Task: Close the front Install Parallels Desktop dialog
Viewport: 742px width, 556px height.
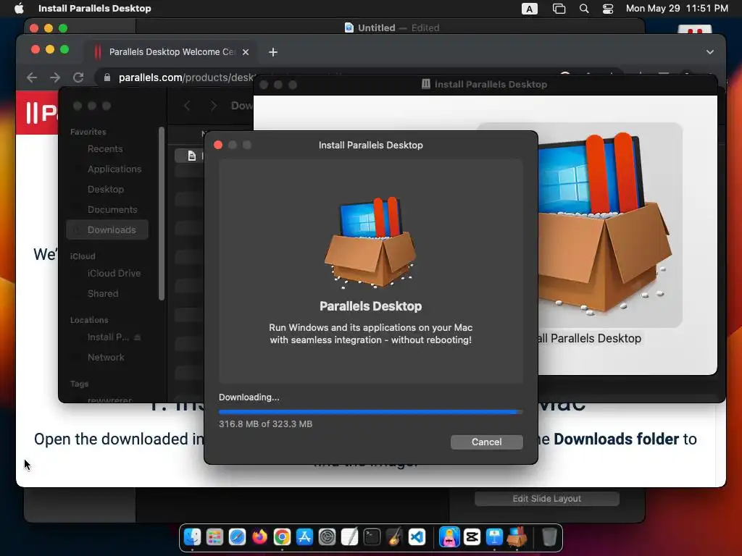Action: click(218, 145)
